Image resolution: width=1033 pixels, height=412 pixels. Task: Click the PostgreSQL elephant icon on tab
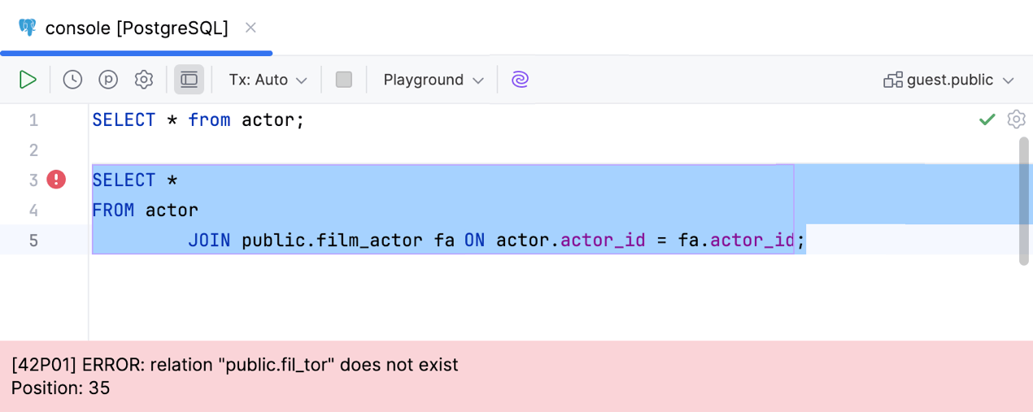(28, 28)
